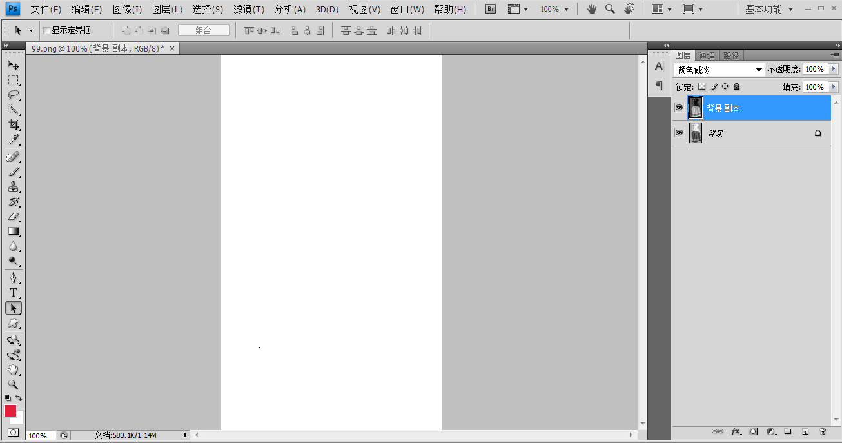This screenshot has width=842, height=443.
Task: Select the Pen tool
Action: coord(13,278)
